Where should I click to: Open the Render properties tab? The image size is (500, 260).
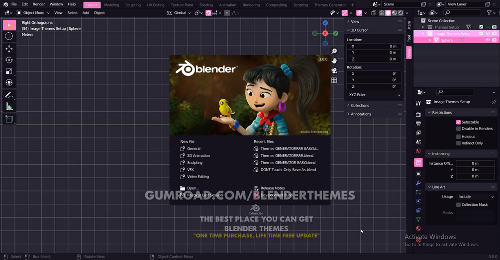(x=418, y=115)
